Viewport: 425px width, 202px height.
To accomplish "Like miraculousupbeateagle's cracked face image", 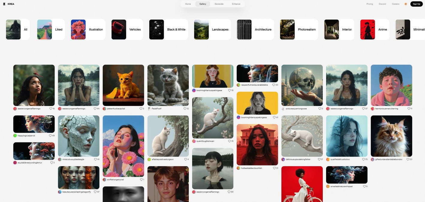I will (x=96, y=160).
